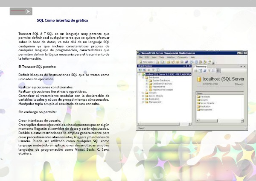Open the Tools menu
This screenshot has width=256, height=181.
(161, 57)
